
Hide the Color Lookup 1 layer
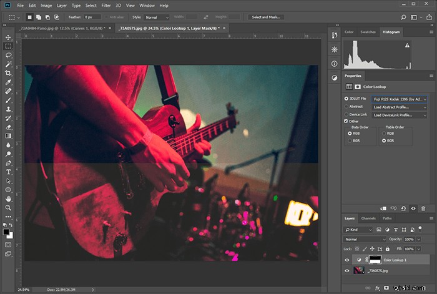click(347, 260)
